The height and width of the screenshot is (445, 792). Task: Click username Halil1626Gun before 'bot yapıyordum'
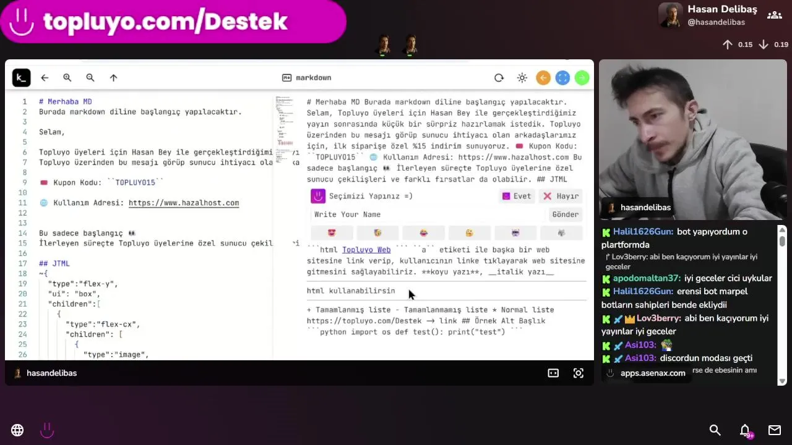643,232
